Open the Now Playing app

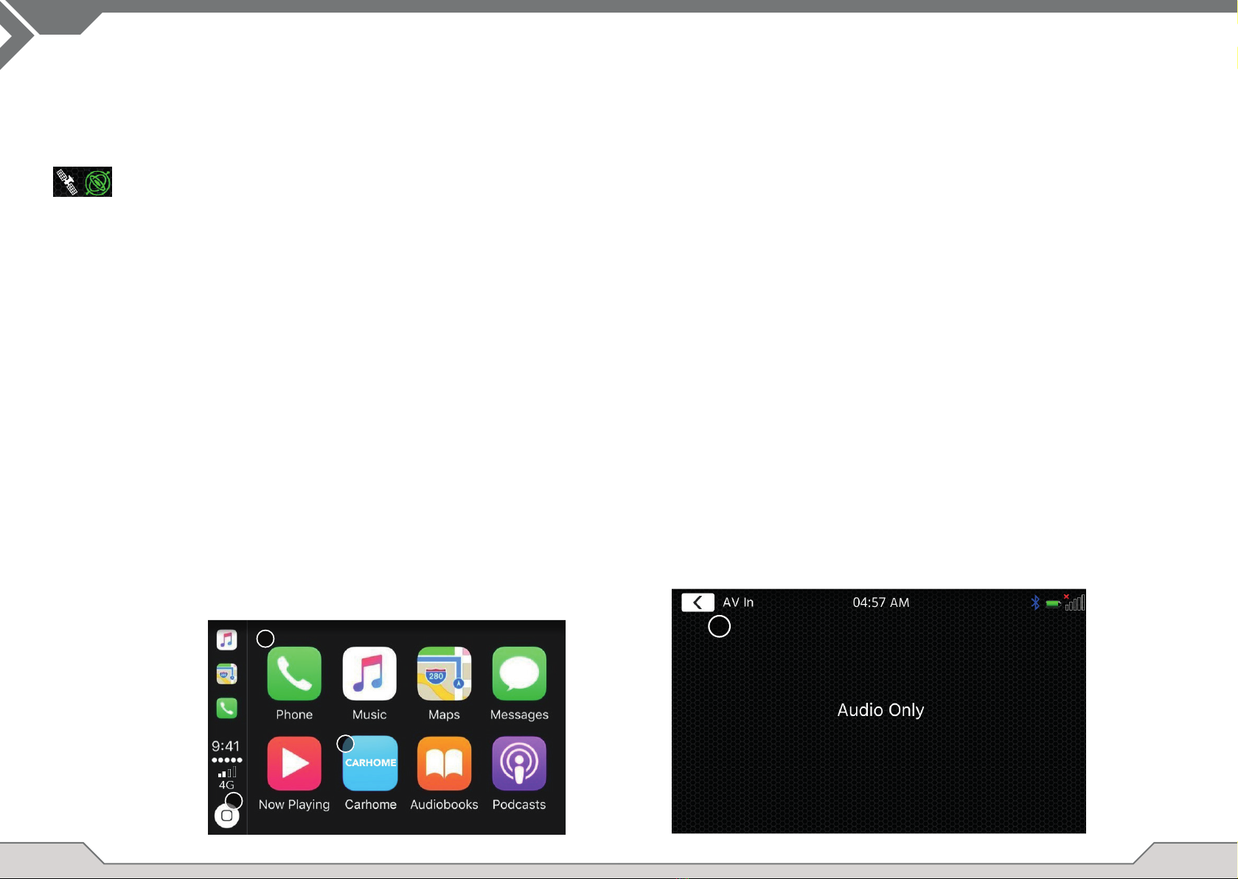click(x=294, y=763)
